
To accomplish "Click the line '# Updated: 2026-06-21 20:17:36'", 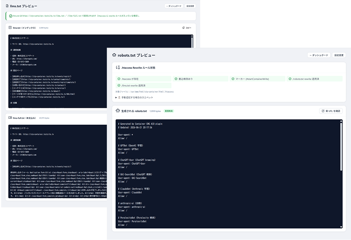I will [x=135, y=128].
